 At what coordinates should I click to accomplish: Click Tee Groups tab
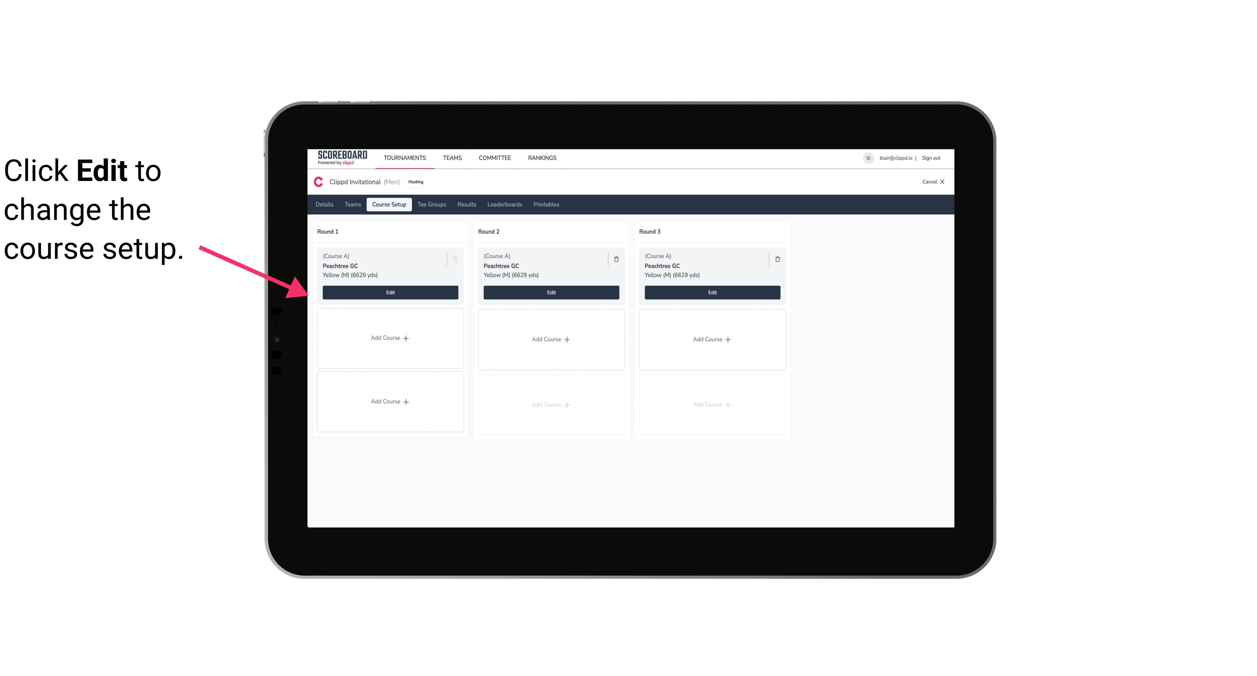pos(432,204)
